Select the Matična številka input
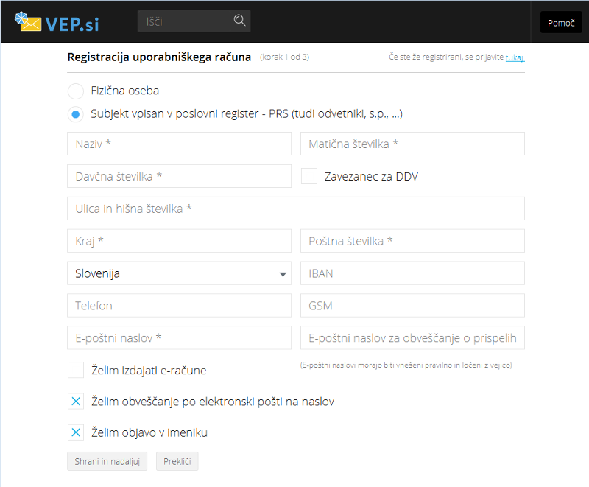 tap(412, 144)
